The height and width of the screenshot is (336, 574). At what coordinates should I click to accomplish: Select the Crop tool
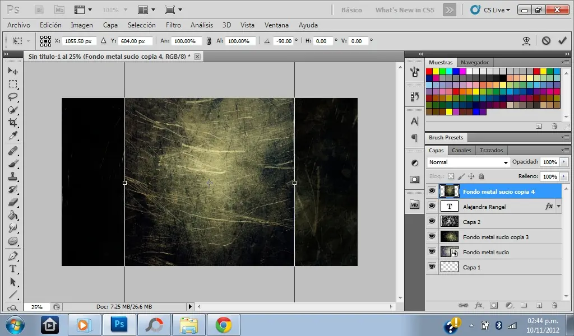tap(13, 123)
